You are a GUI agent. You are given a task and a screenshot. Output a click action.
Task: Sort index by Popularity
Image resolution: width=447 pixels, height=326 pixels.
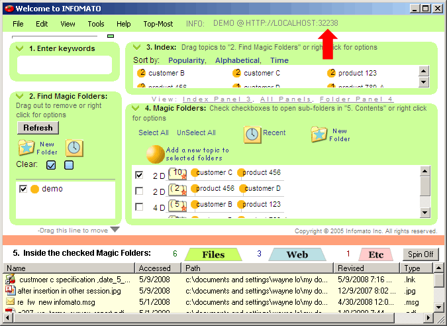pyautogui.click(x=187, y=60)
